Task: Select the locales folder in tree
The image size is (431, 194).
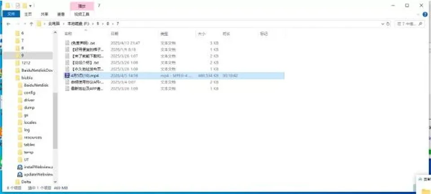Action: (x=30, y=122)
